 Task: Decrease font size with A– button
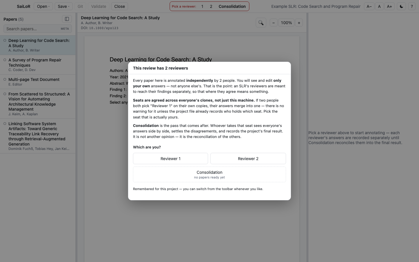click(369, 6)
